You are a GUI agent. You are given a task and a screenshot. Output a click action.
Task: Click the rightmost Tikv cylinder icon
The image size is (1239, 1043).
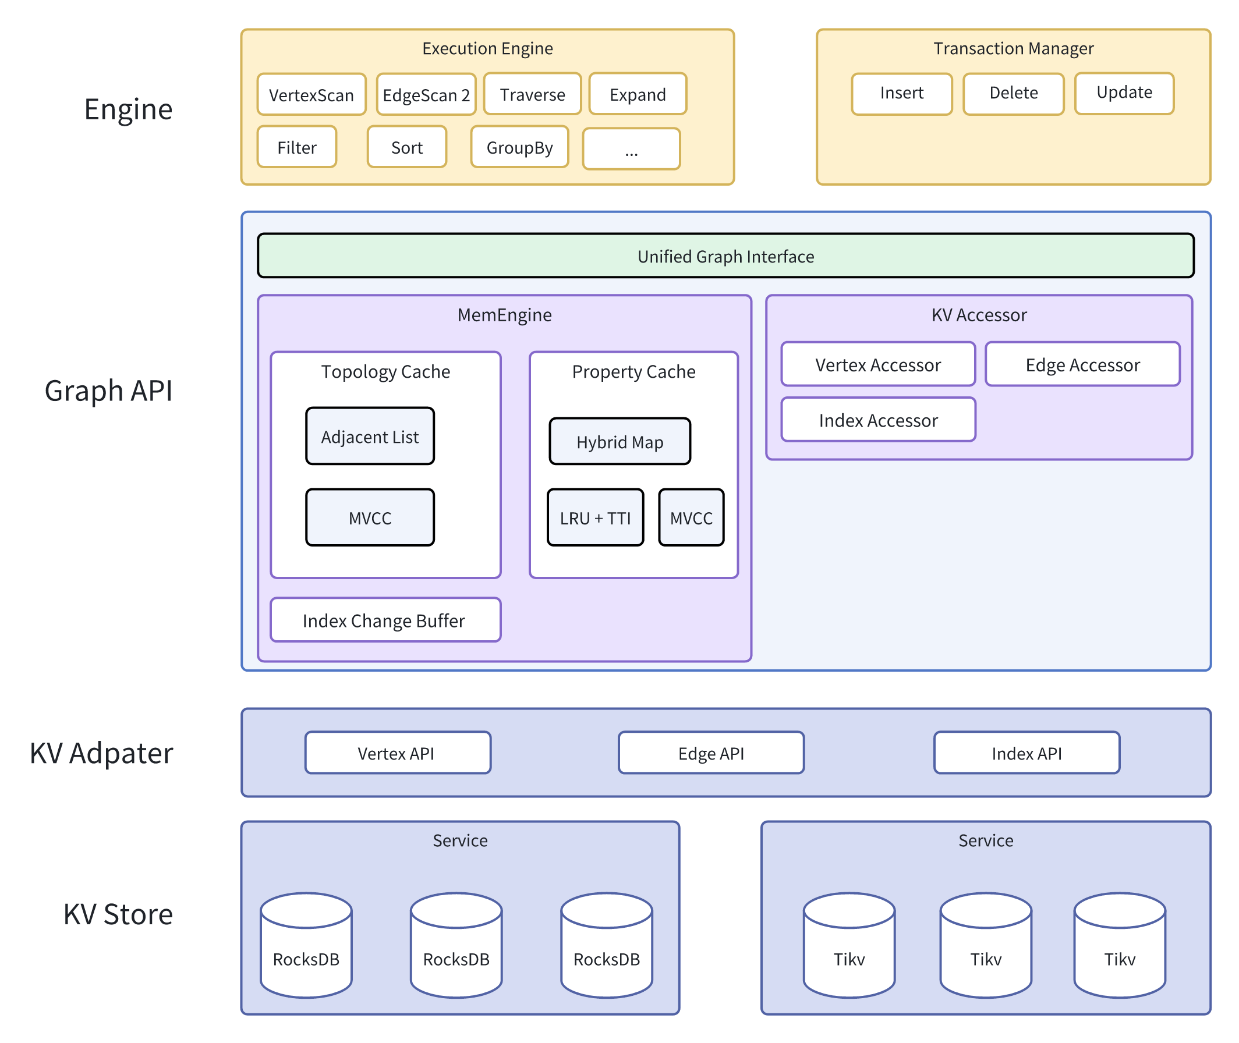click(1119, 945)
